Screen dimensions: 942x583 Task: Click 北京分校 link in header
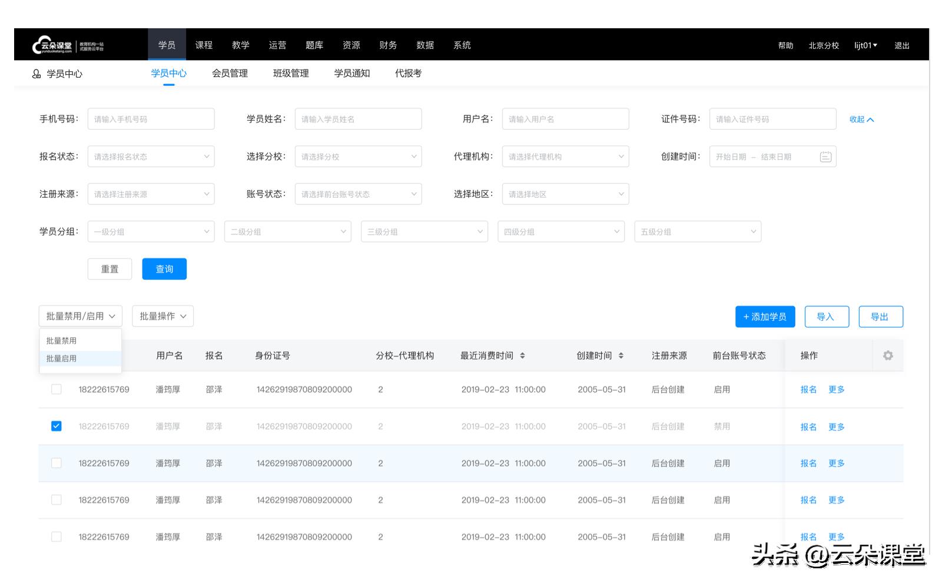[x=824, y=45]
